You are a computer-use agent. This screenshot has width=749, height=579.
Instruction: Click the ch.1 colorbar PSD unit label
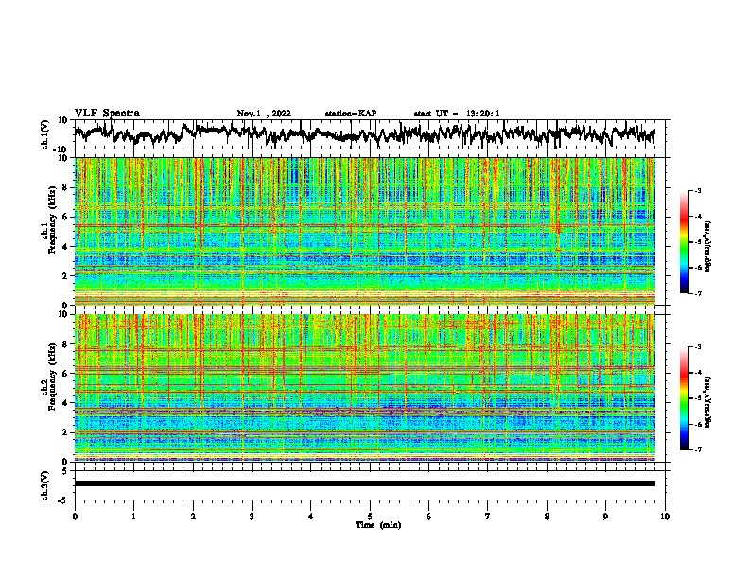click(708, 247)
